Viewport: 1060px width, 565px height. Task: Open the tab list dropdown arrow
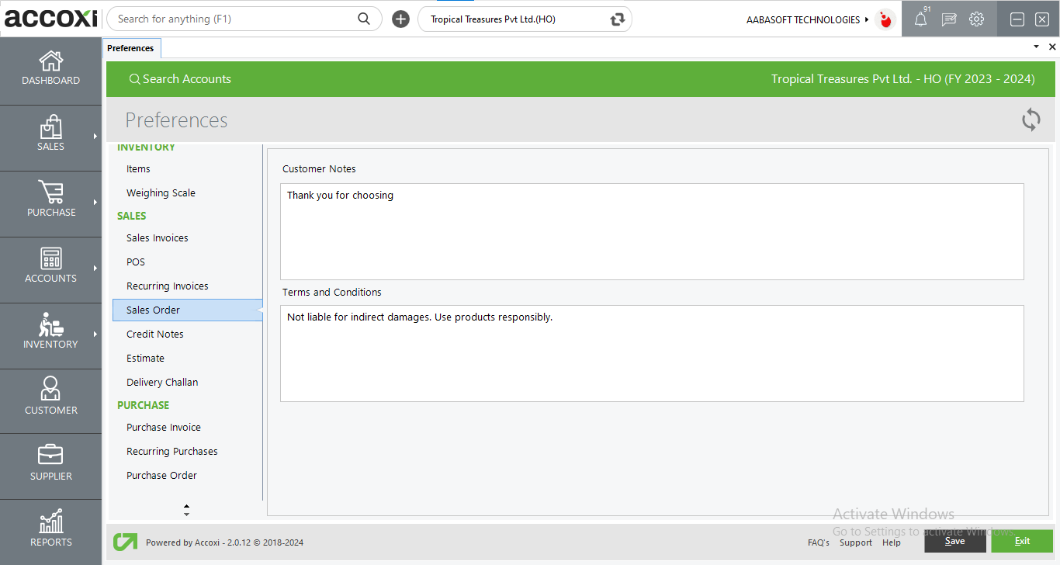1036,47
